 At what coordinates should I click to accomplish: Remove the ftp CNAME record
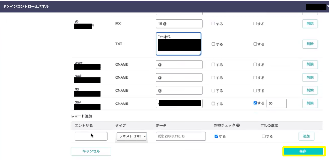pos(310,90)
